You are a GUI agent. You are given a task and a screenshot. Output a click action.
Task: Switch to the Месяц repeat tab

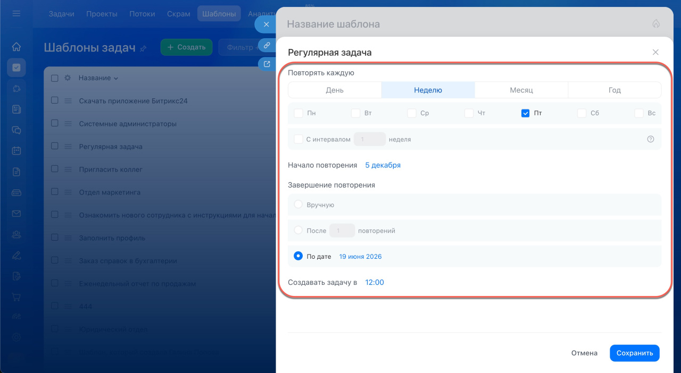[x=521, y=90]
